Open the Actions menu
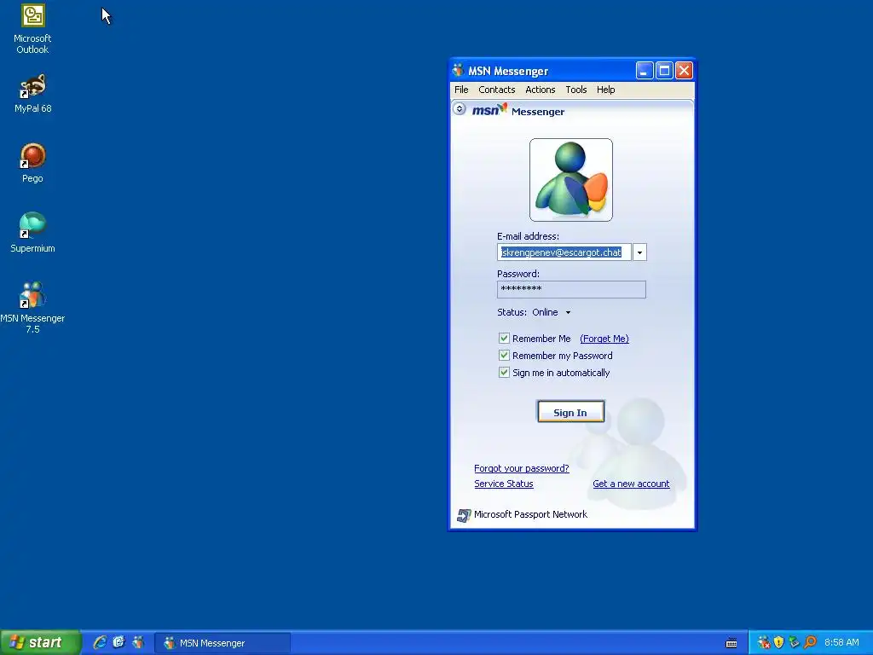The width and height of the screenshot is (873, 655). [540, 90]
